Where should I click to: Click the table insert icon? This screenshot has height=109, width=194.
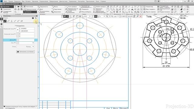pyautogui.click(x=117, y=12)
